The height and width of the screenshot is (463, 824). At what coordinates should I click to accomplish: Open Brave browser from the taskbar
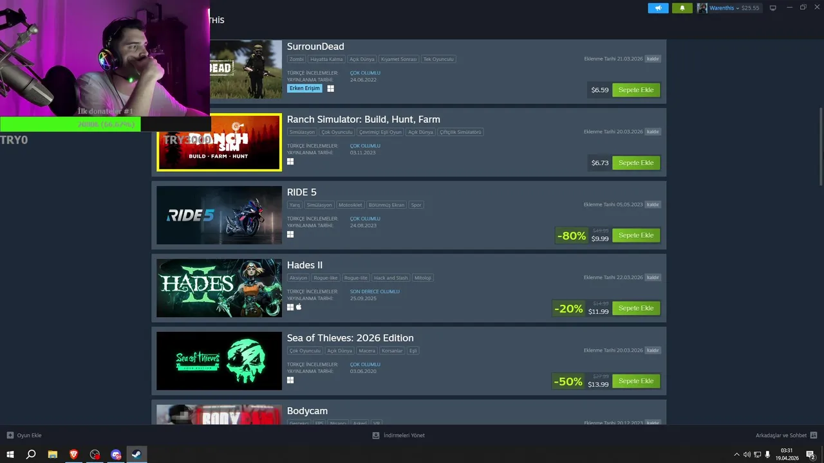73,454
